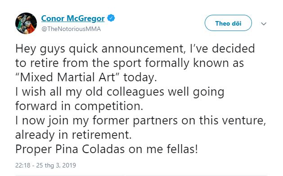Open Conor McGregor's profile avatar

pyautogui.click(x=26, y=23)
